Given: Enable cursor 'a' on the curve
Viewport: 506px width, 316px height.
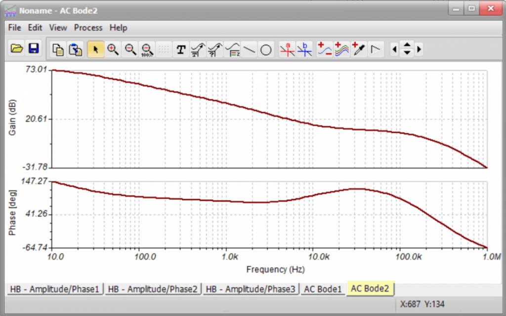Looking at the screenshot, I should point(288,49).
